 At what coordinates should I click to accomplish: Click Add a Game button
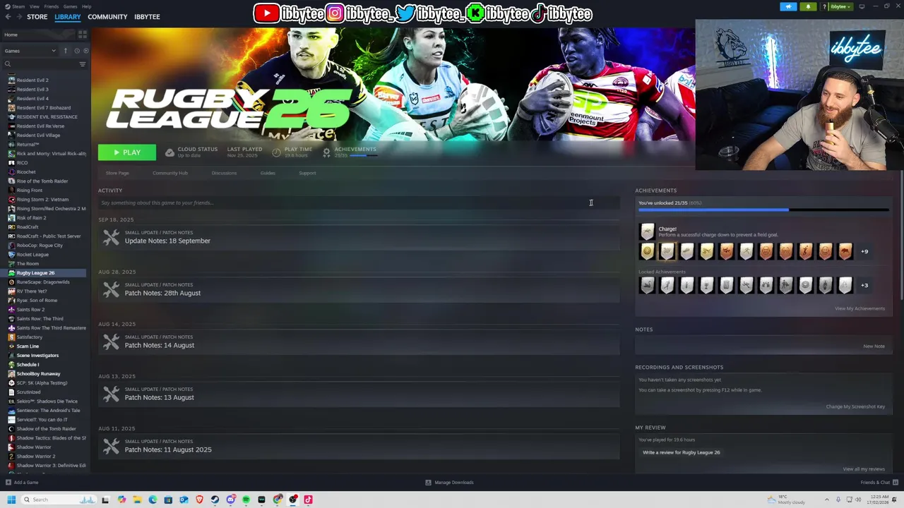coord(22,483)
